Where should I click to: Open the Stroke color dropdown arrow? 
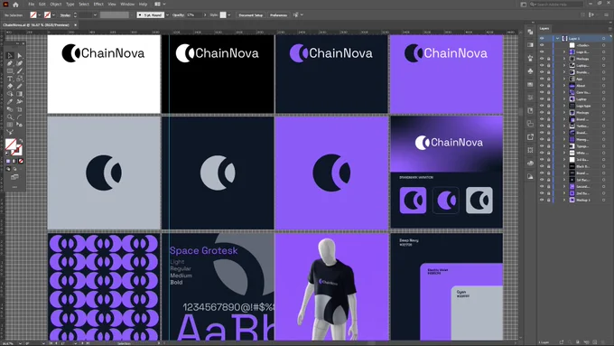(x=53, y=14)
